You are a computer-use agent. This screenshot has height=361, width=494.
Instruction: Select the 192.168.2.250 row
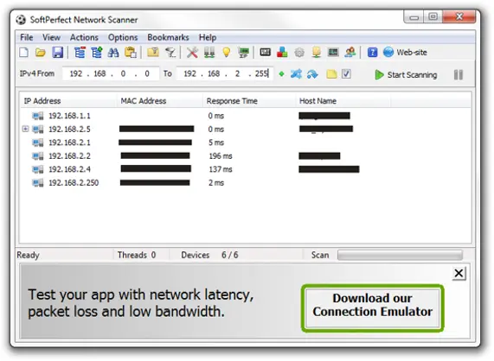click(245, 183)
